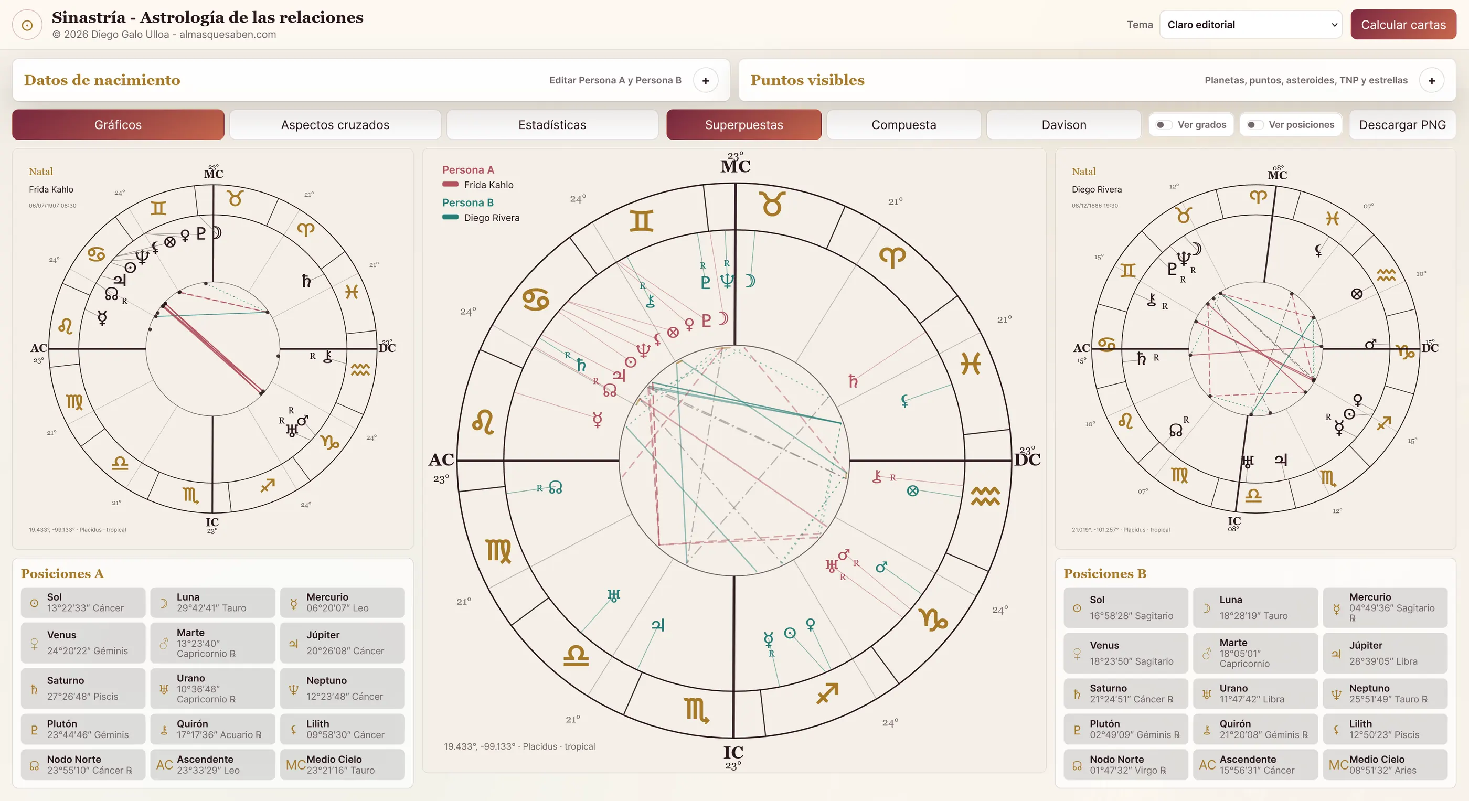Image resolution: width=1469 pixels, height=801 pixels.
Task: Click Júpiter icon in Posiciones A
Action: (x=294, y=644)
